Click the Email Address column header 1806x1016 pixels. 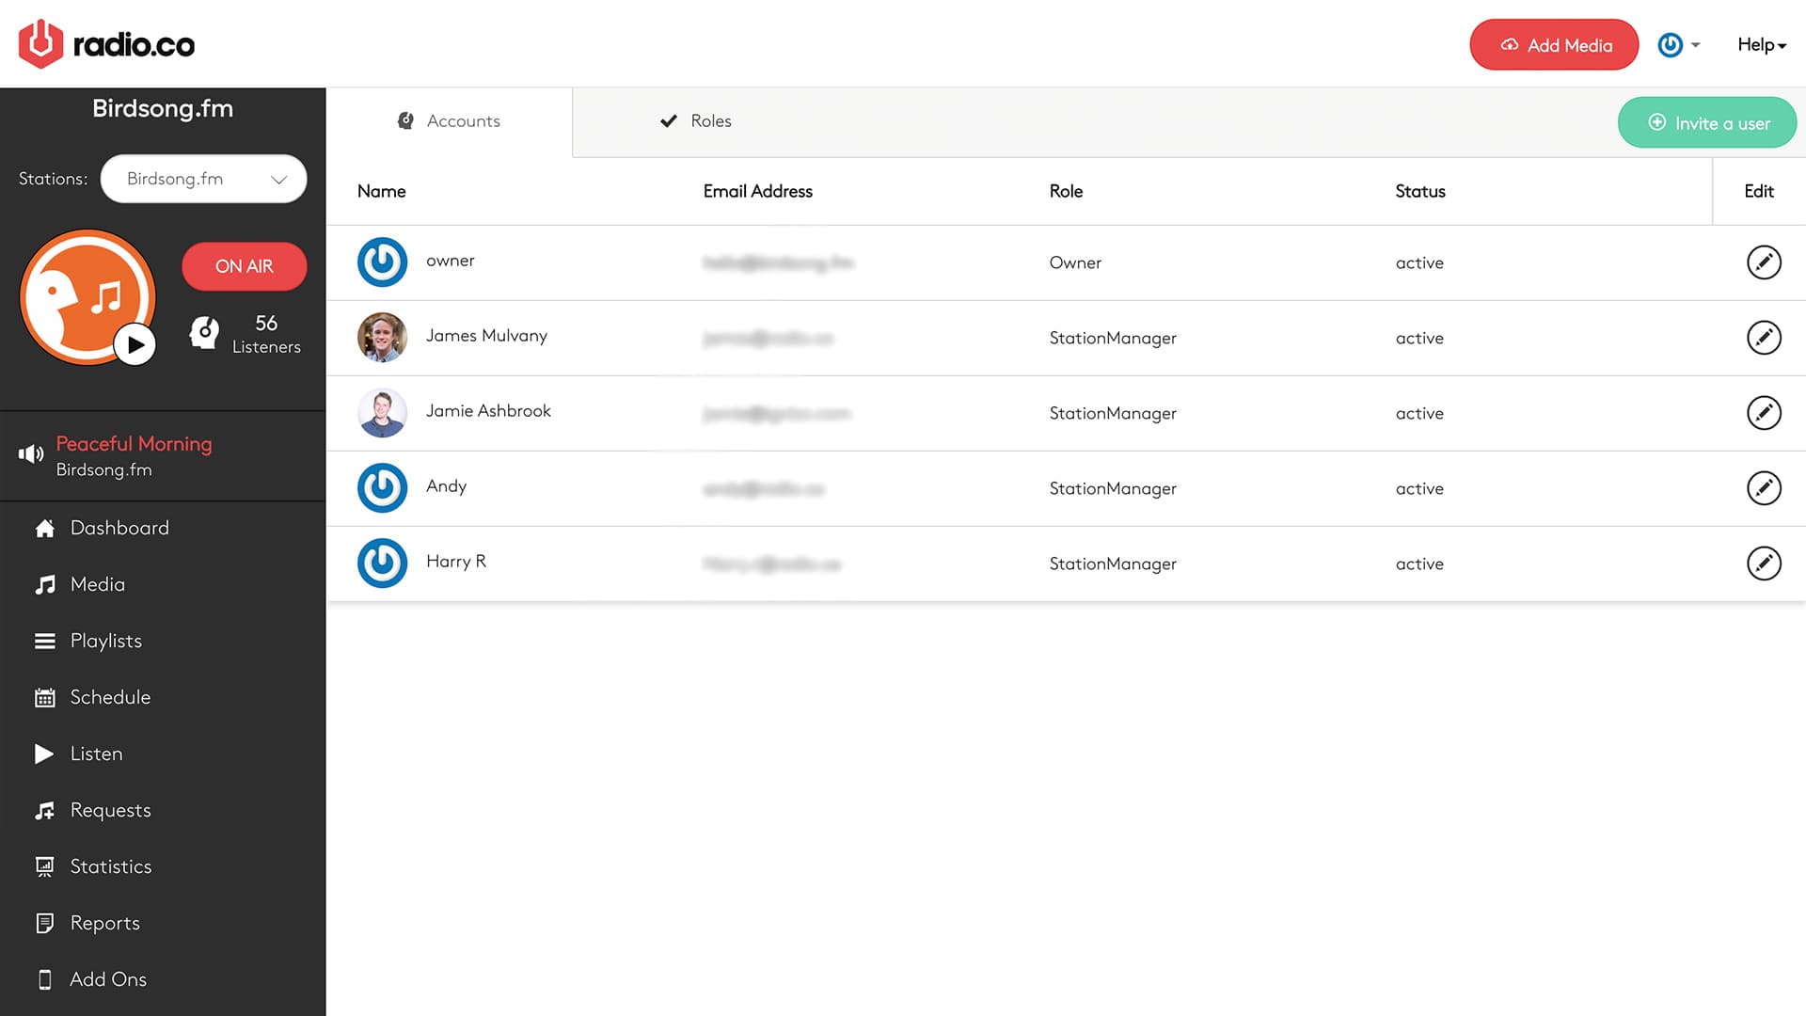758,191
